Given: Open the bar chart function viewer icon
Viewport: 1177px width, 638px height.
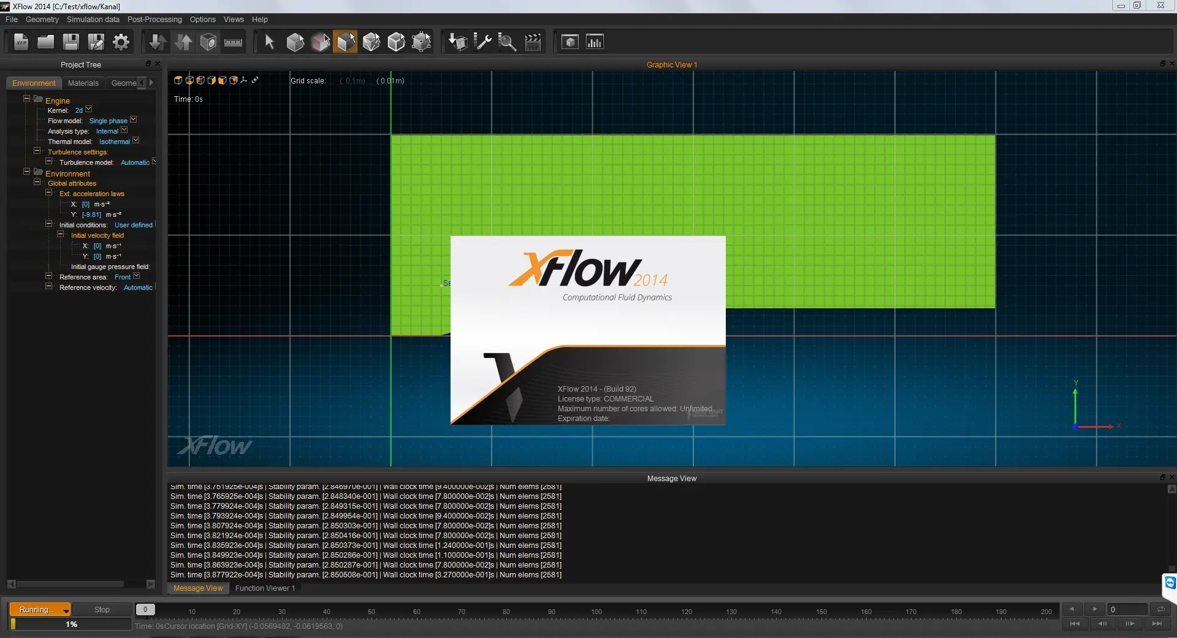Looking at the screenshot, I should click(x=595, y=42).
